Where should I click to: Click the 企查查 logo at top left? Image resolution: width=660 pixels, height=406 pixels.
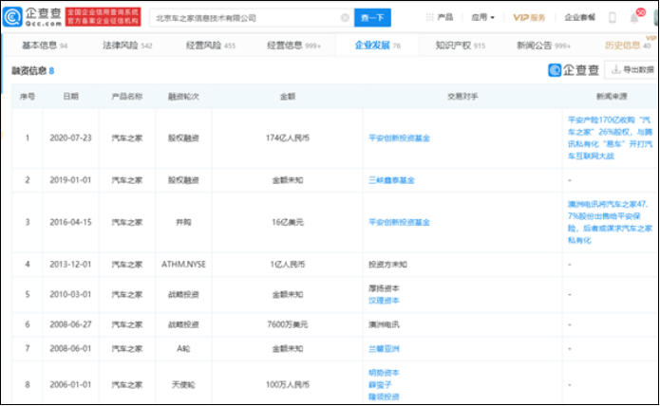click(32, 17)
